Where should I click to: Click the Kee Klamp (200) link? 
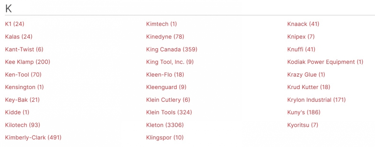coord(27,62)
